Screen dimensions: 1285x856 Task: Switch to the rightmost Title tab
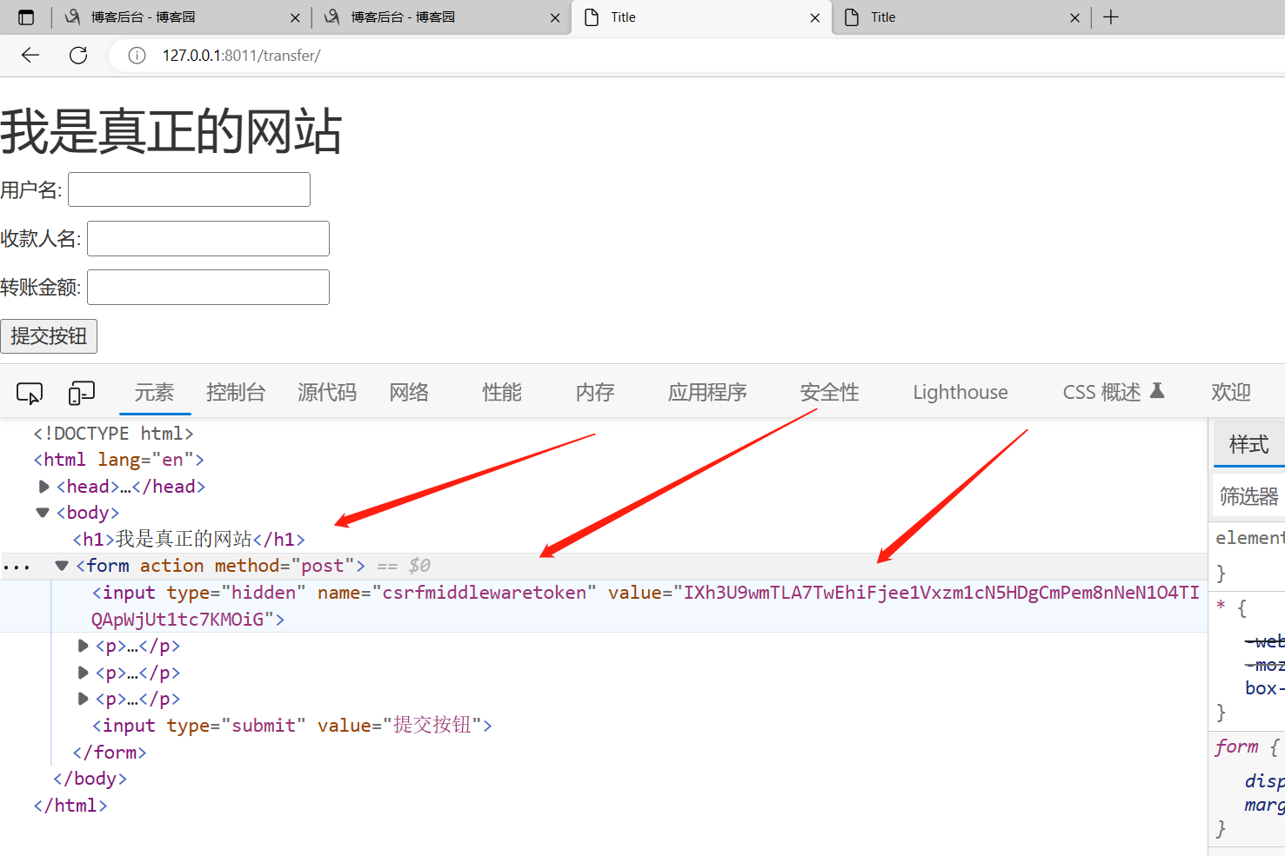[x=961, y=17]
